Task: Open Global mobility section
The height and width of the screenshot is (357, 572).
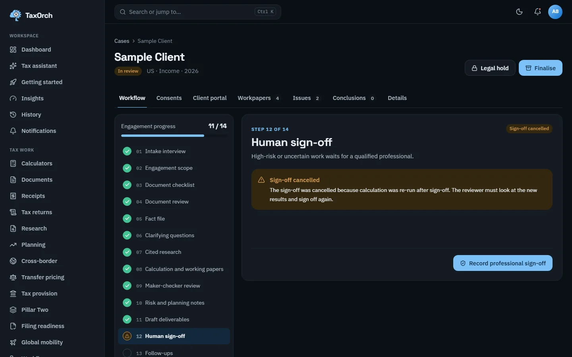Action: (52, 342)
